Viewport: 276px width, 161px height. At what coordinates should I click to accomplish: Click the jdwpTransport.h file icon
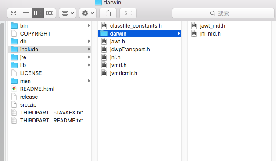tap(104, 50)
